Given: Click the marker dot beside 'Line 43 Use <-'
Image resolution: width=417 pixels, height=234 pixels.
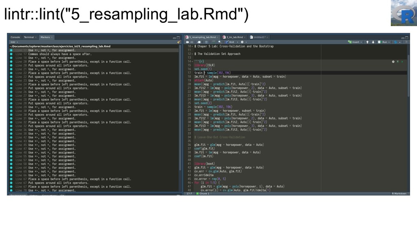Looking at the screenshot, I should pos(11,141).
